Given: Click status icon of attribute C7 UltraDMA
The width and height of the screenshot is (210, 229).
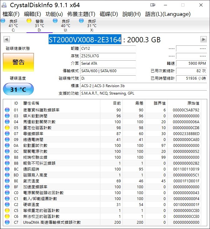Looking at the screenshot, I should point(7,222).
